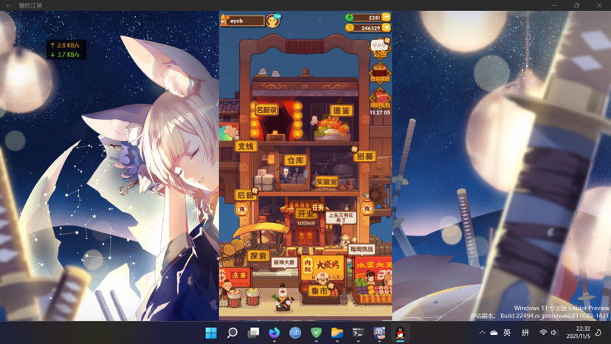Open the 集市 market sign
611x344 pixels.
point(320,291)
